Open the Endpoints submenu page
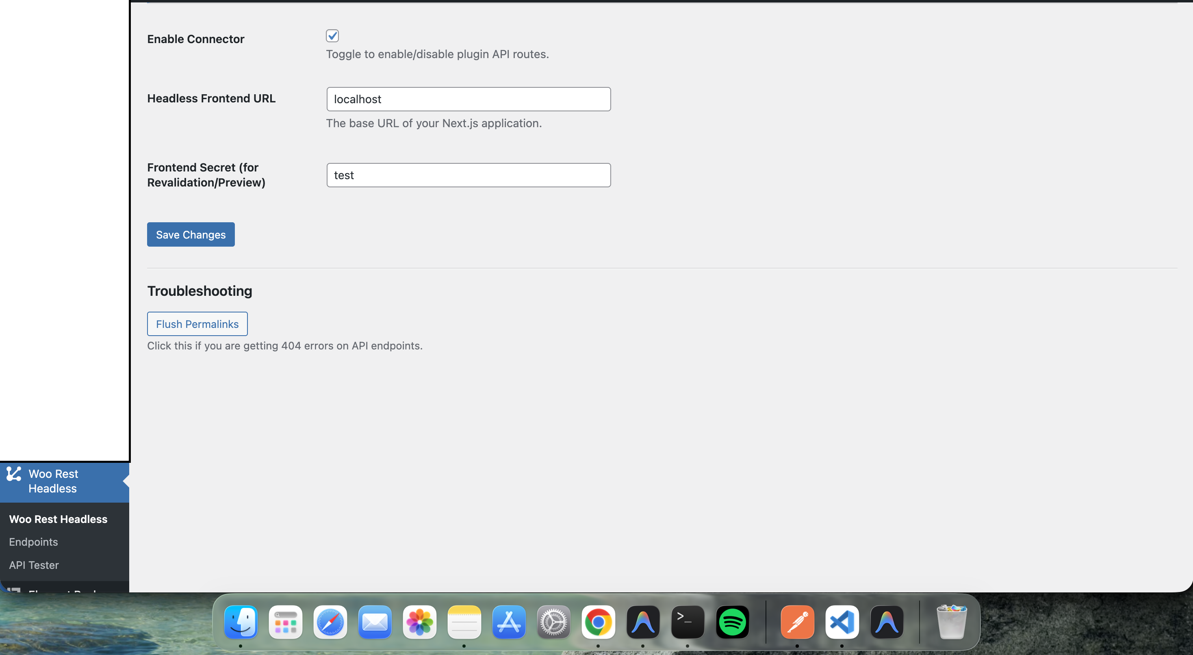 (33, 542)
